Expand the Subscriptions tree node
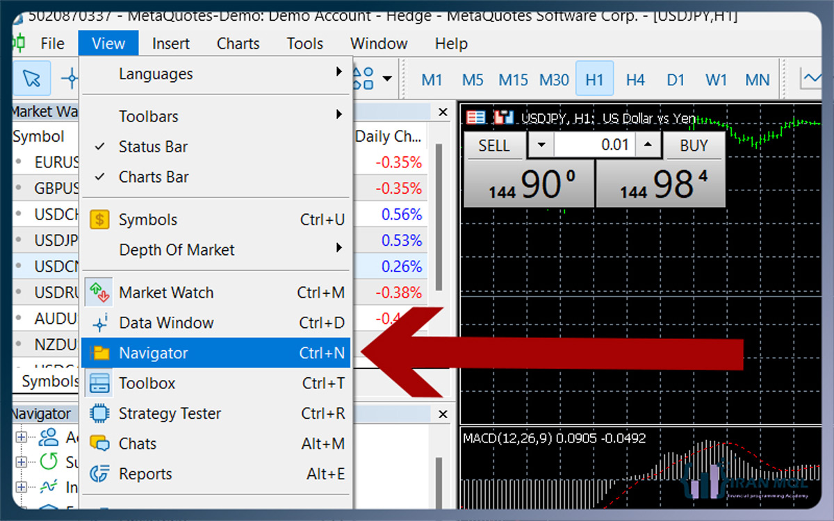Image resolution: width=834 pixels, height=521 pixels. pos(22,462)
